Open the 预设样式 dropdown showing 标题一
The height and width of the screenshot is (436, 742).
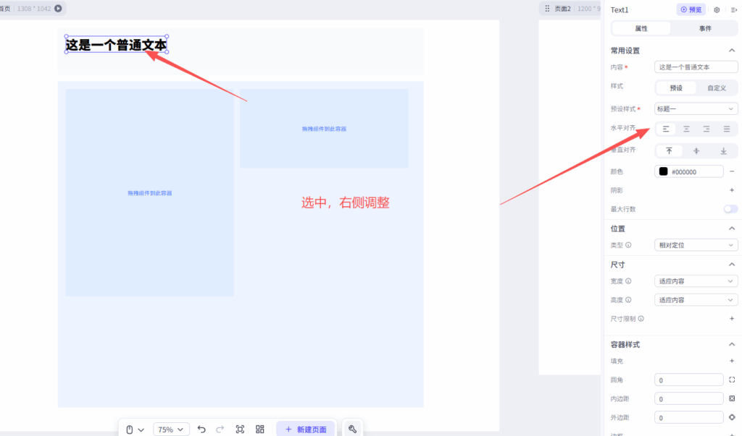point(696,108)
